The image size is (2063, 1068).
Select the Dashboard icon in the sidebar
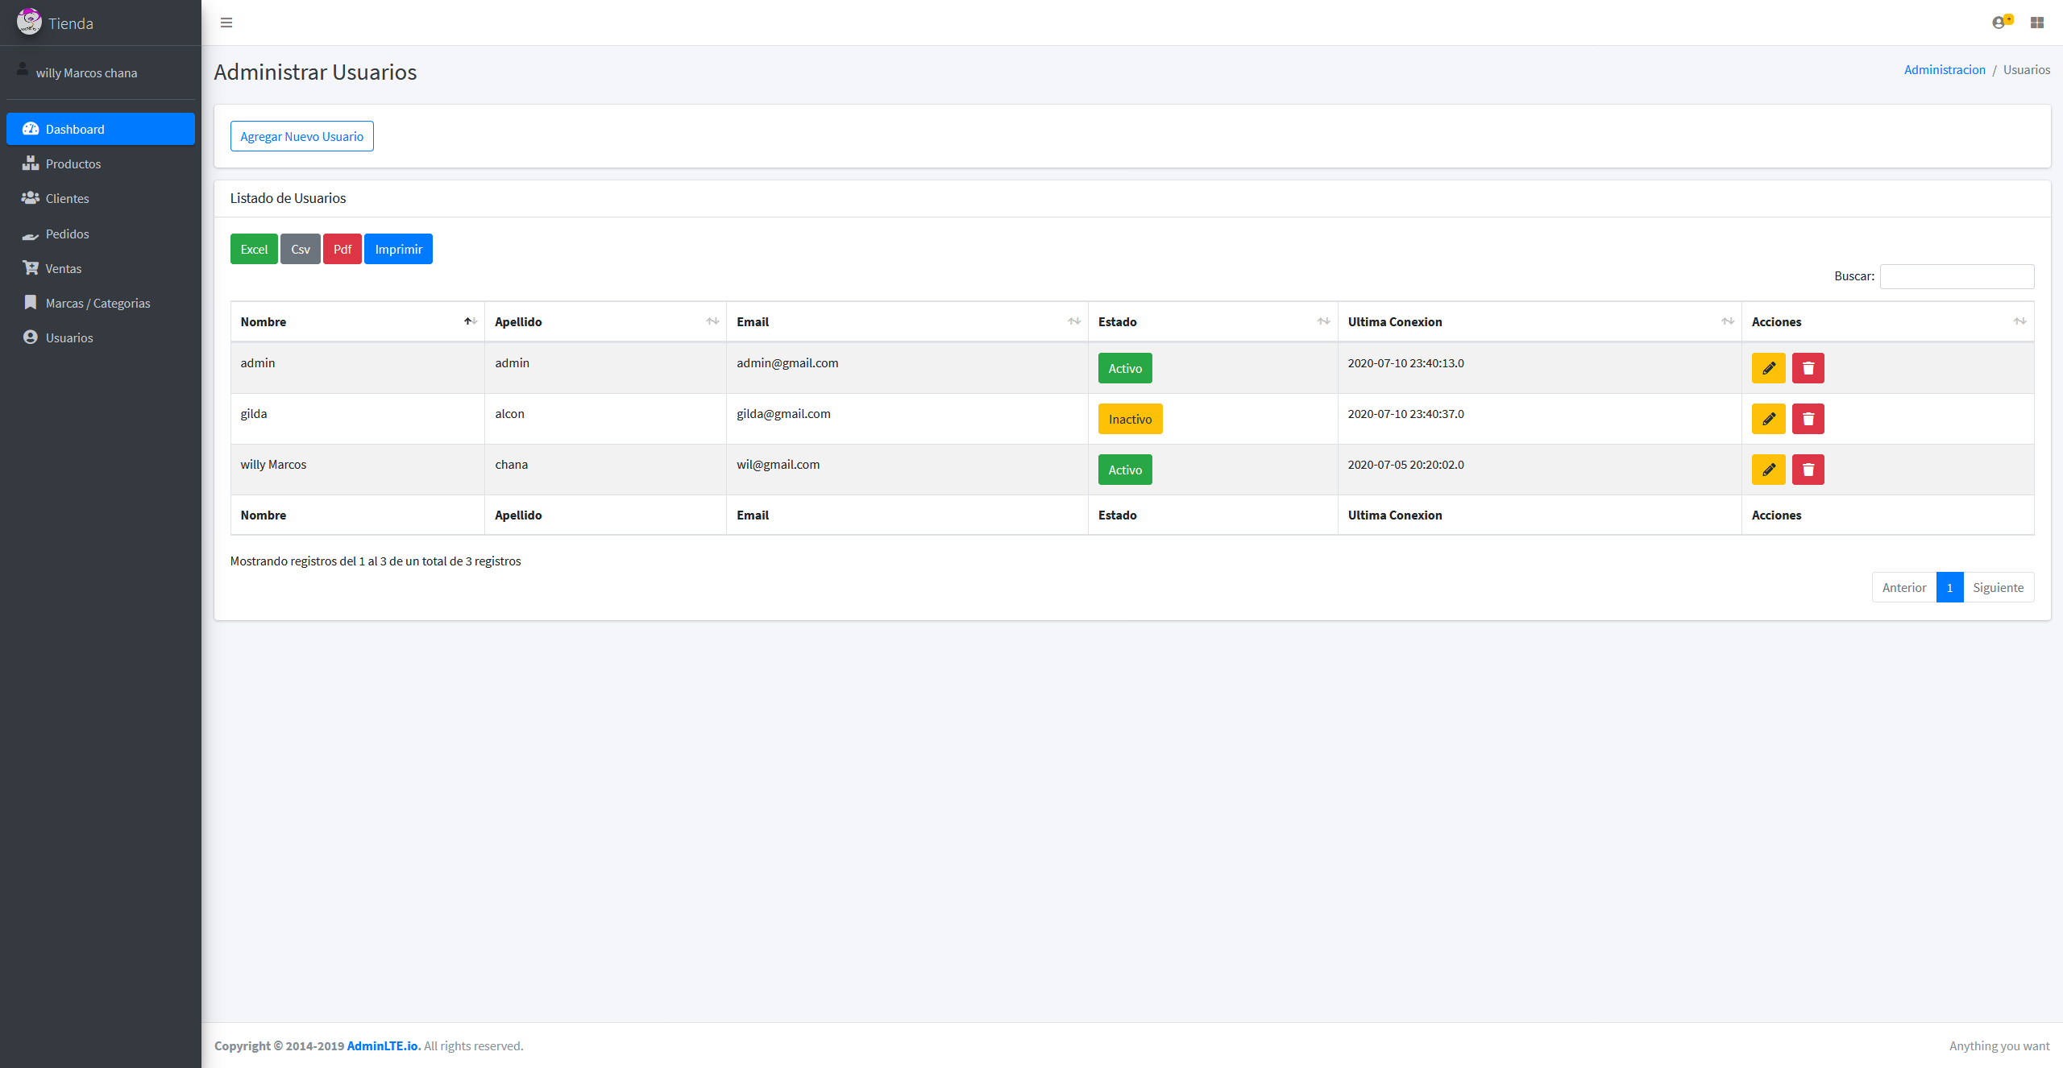[30, 129]
